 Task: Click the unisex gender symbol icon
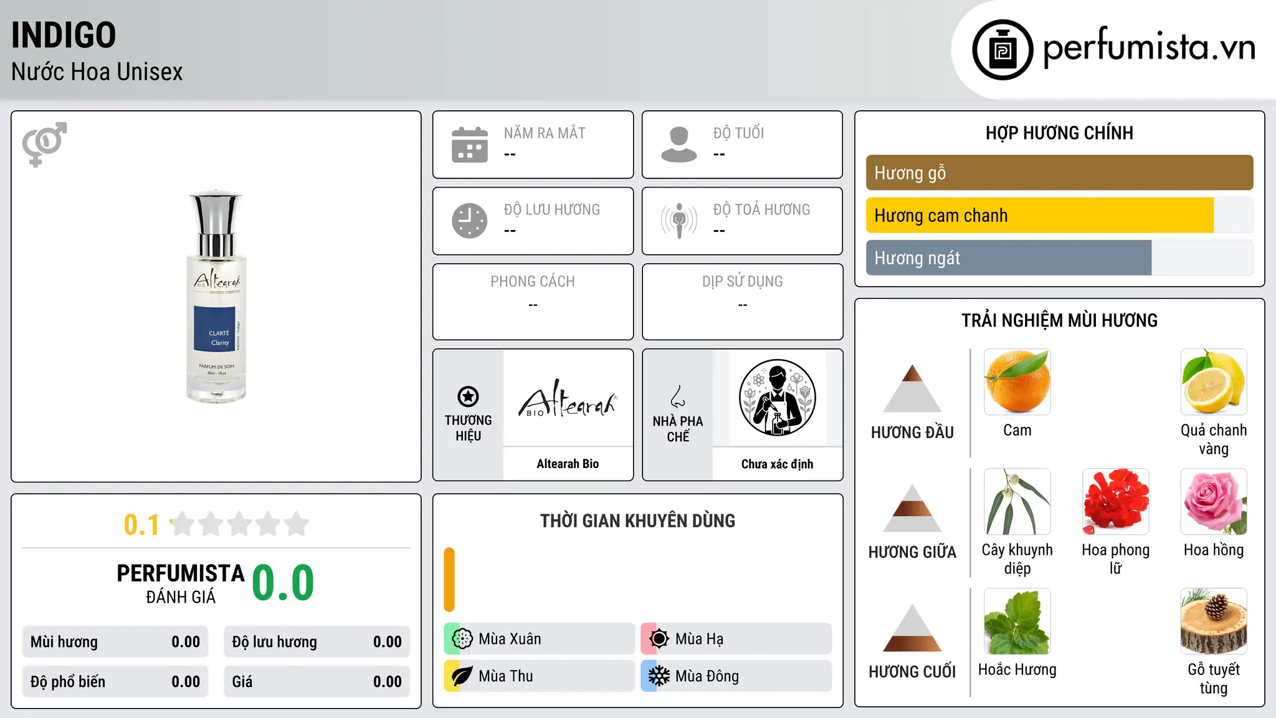[x=44, y=145]
